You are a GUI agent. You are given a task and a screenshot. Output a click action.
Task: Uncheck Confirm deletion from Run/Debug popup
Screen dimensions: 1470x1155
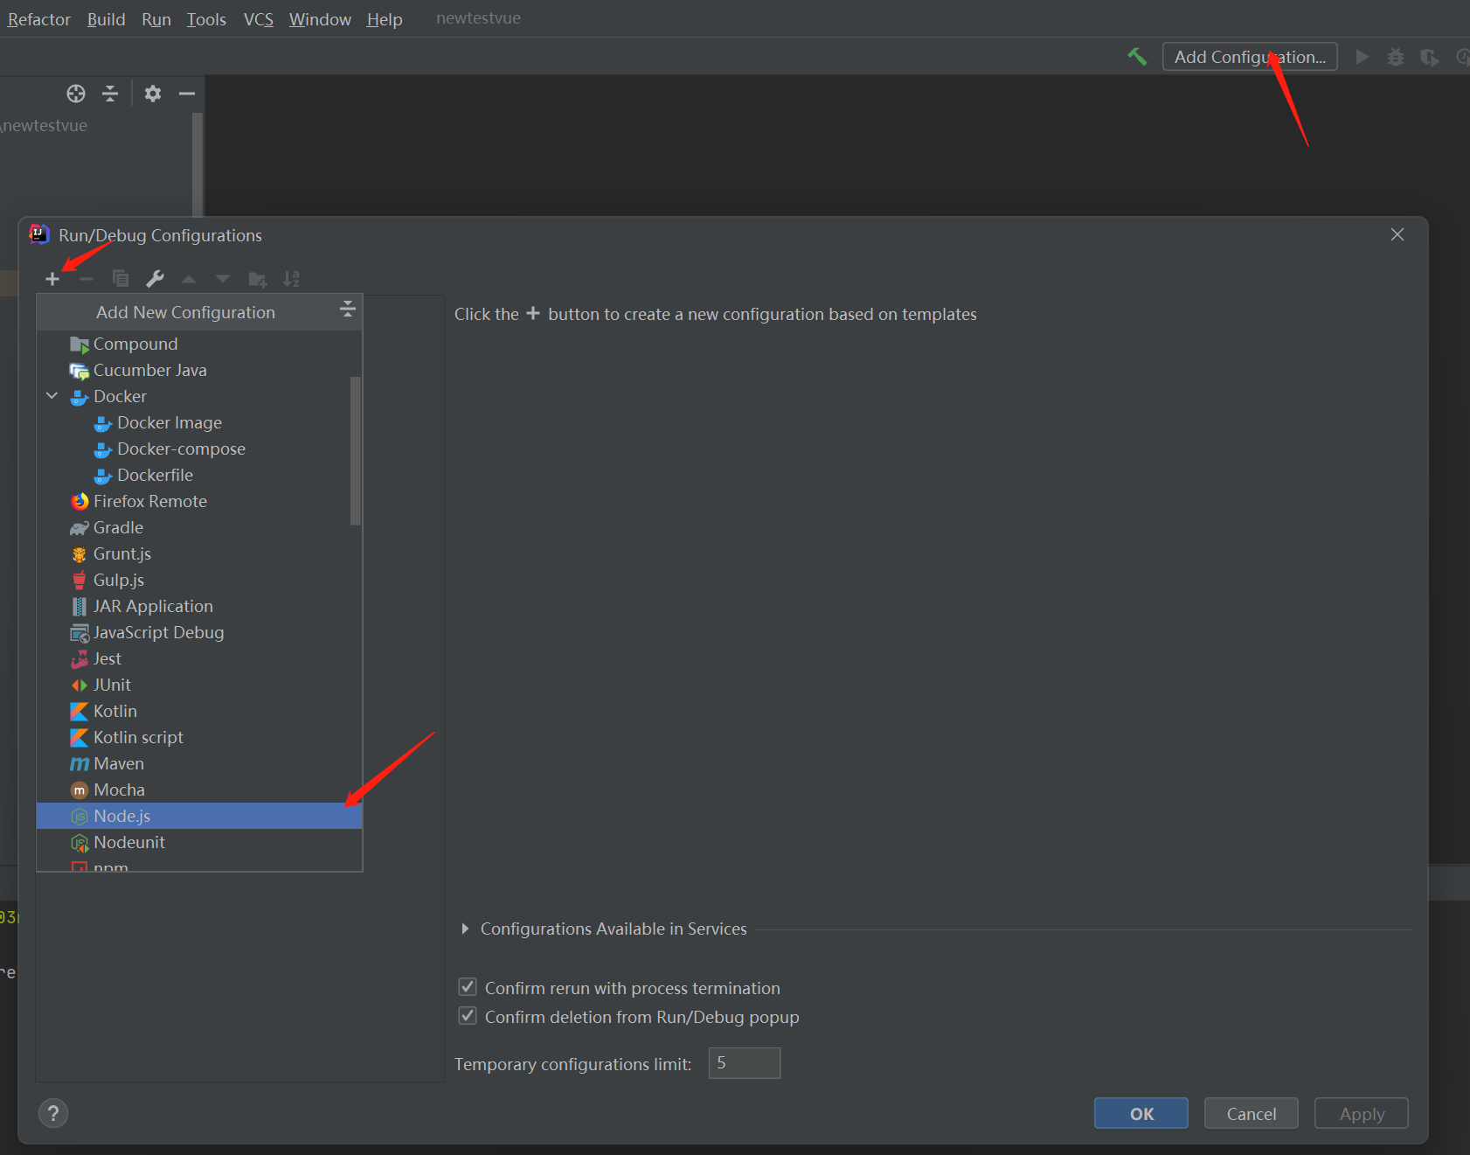[x=468, y=1016]
